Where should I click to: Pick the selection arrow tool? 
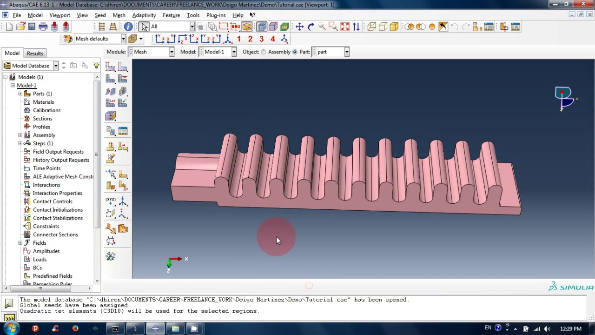pyautogui.click(x=144, y=27)
